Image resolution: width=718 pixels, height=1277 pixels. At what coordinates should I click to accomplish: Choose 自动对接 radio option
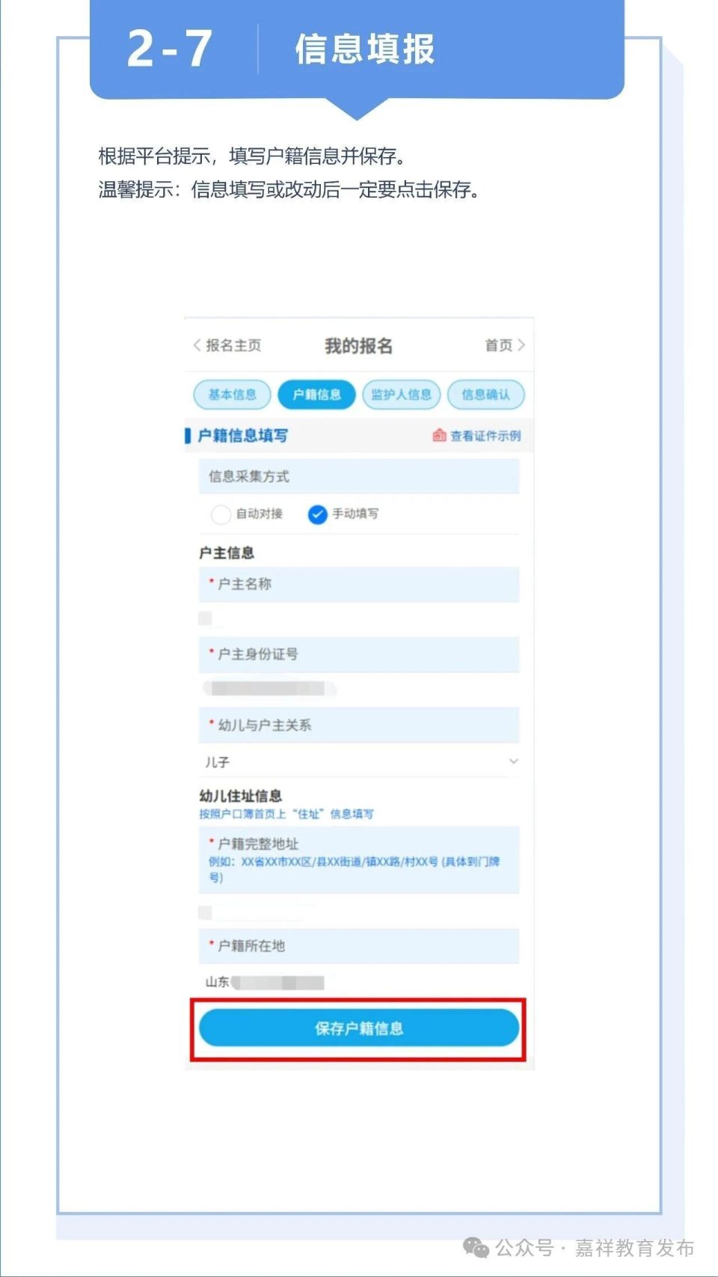pyautogui.click(x=221, y=514)
